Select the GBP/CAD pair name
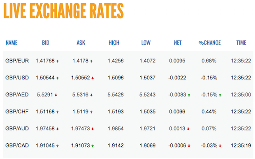This screenshot has height=159, width=255. click(x=17, y=145)
